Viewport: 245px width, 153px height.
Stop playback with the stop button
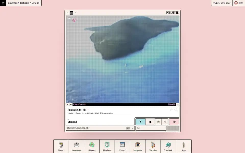[150, 122]
